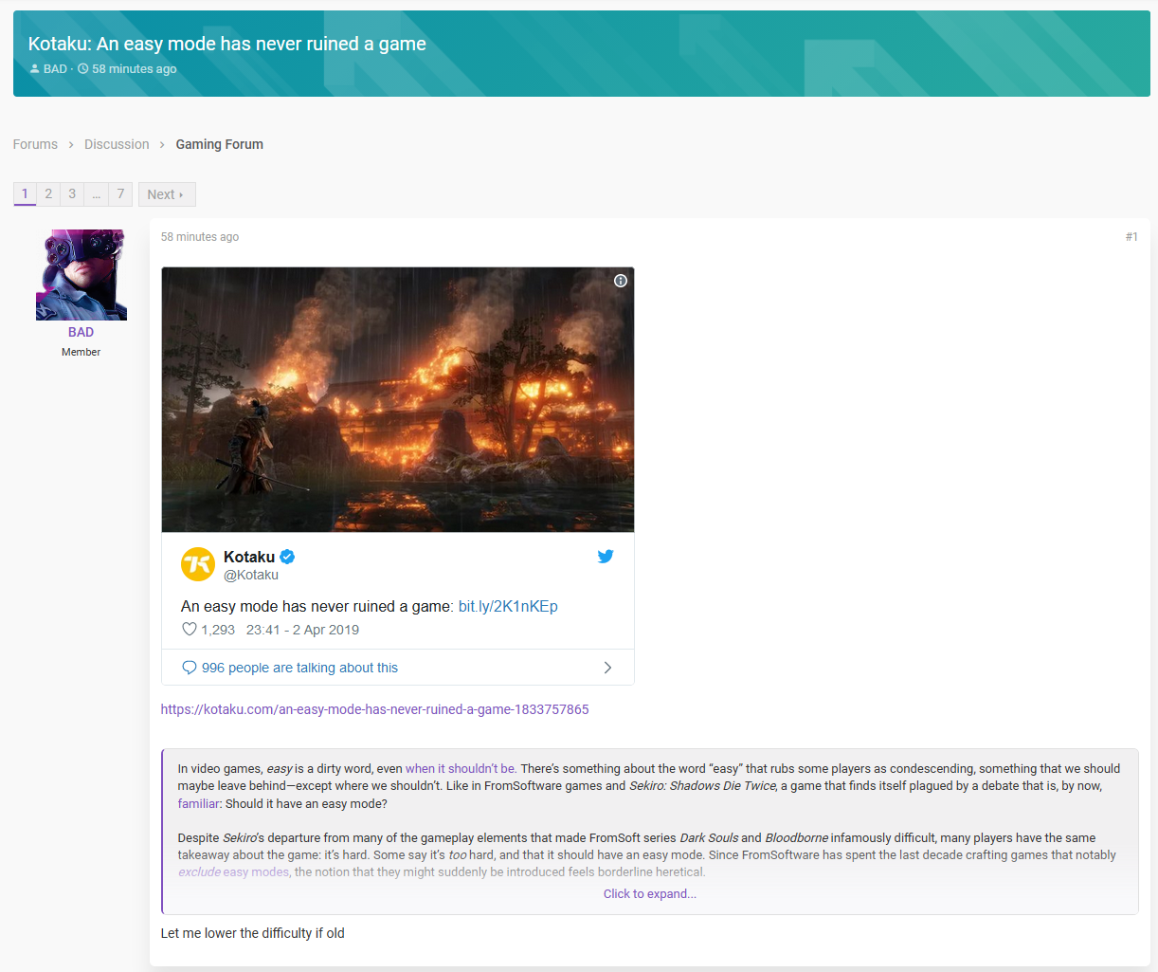The width and height of the screenshot is (1158, 972).
Task: Click the Kotaku verified badge icon
Action: pyautogui.click(x=287, y=557)
